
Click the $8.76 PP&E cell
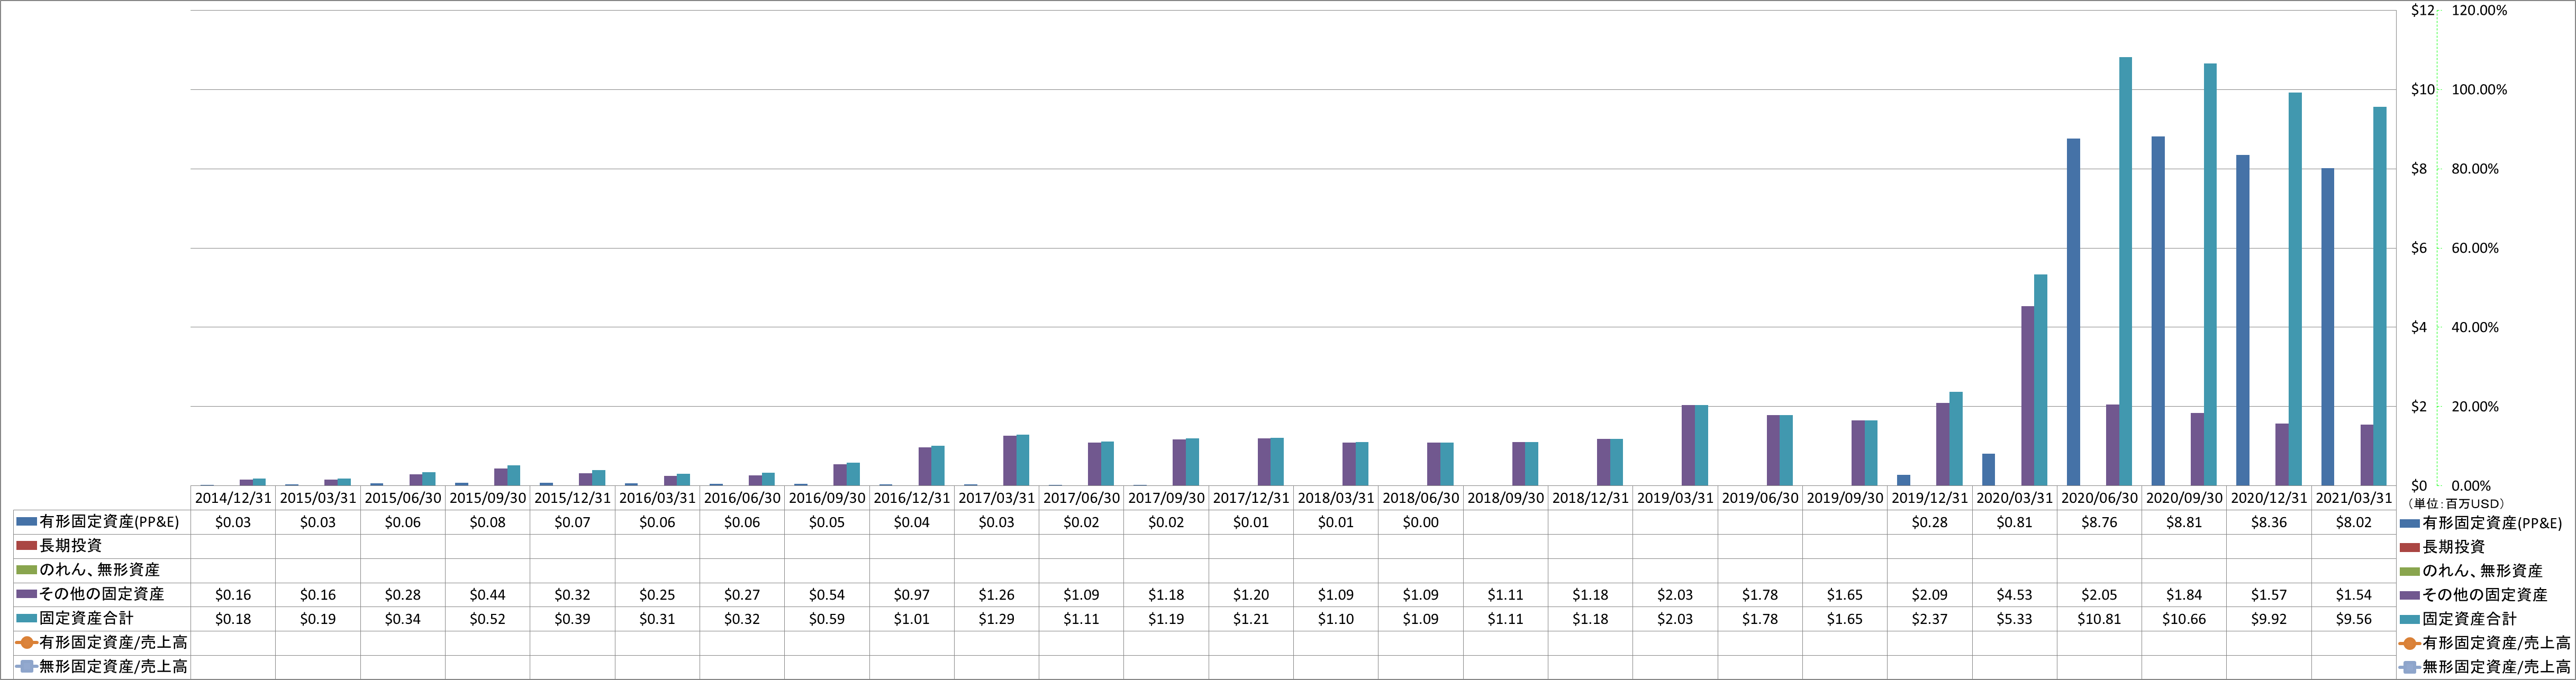[x=2099, y=522]
